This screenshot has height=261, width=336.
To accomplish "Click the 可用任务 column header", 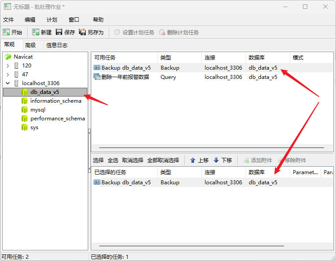I will (x=125, y=58).
